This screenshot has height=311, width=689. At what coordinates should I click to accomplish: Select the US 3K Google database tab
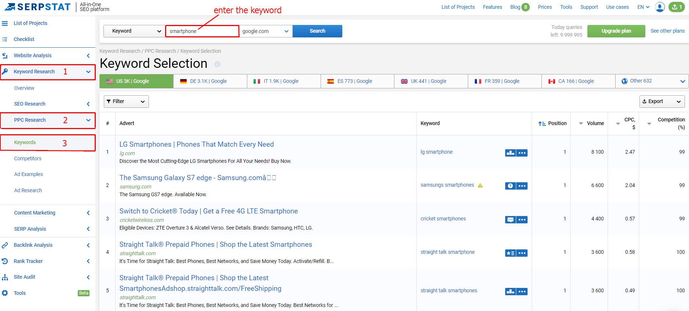(136, 81)
